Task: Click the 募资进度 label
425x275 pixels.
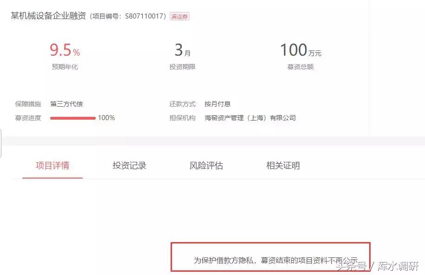Action: pos(28,118)
